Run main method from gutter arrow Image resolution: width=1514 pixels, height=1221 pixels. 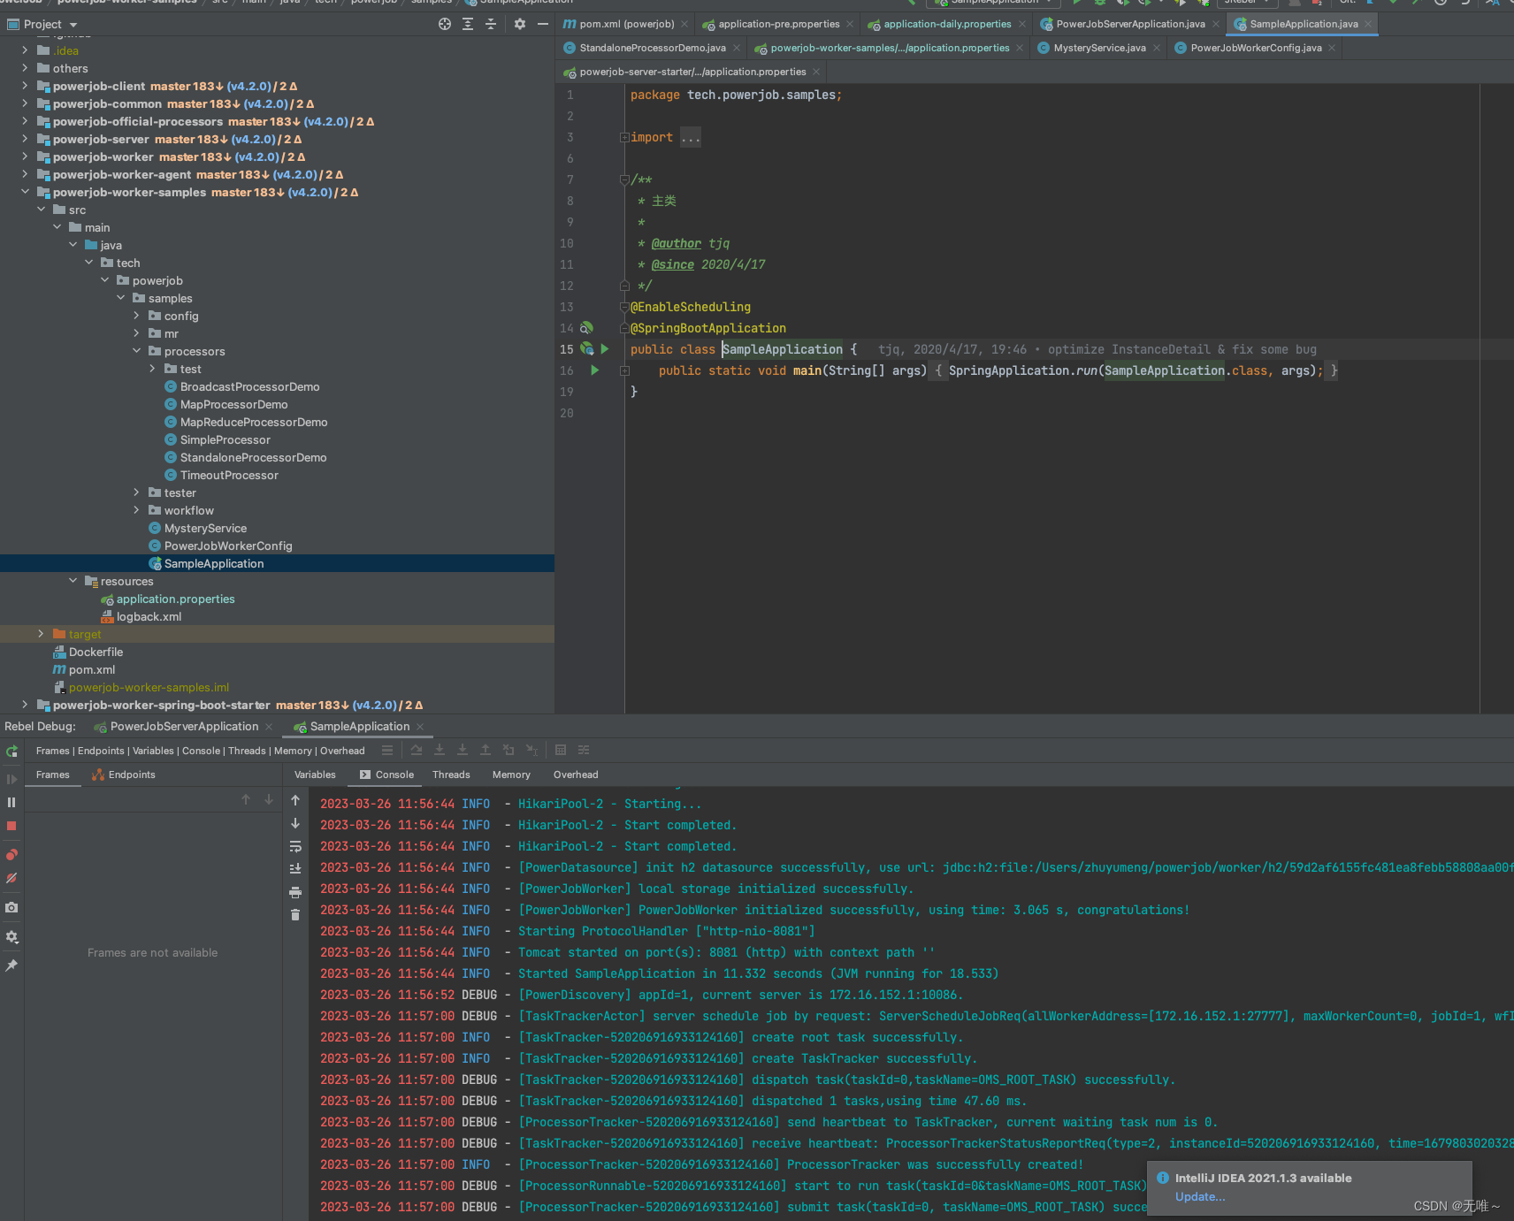[595, 370]
